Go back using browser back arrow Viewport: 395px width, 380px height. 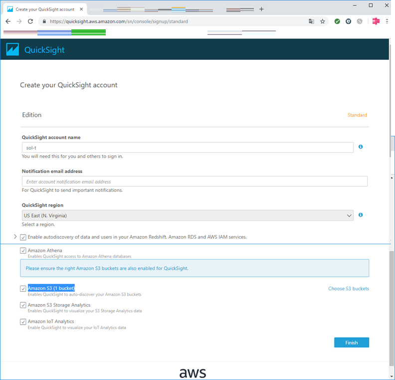click(x=8, y=21)
